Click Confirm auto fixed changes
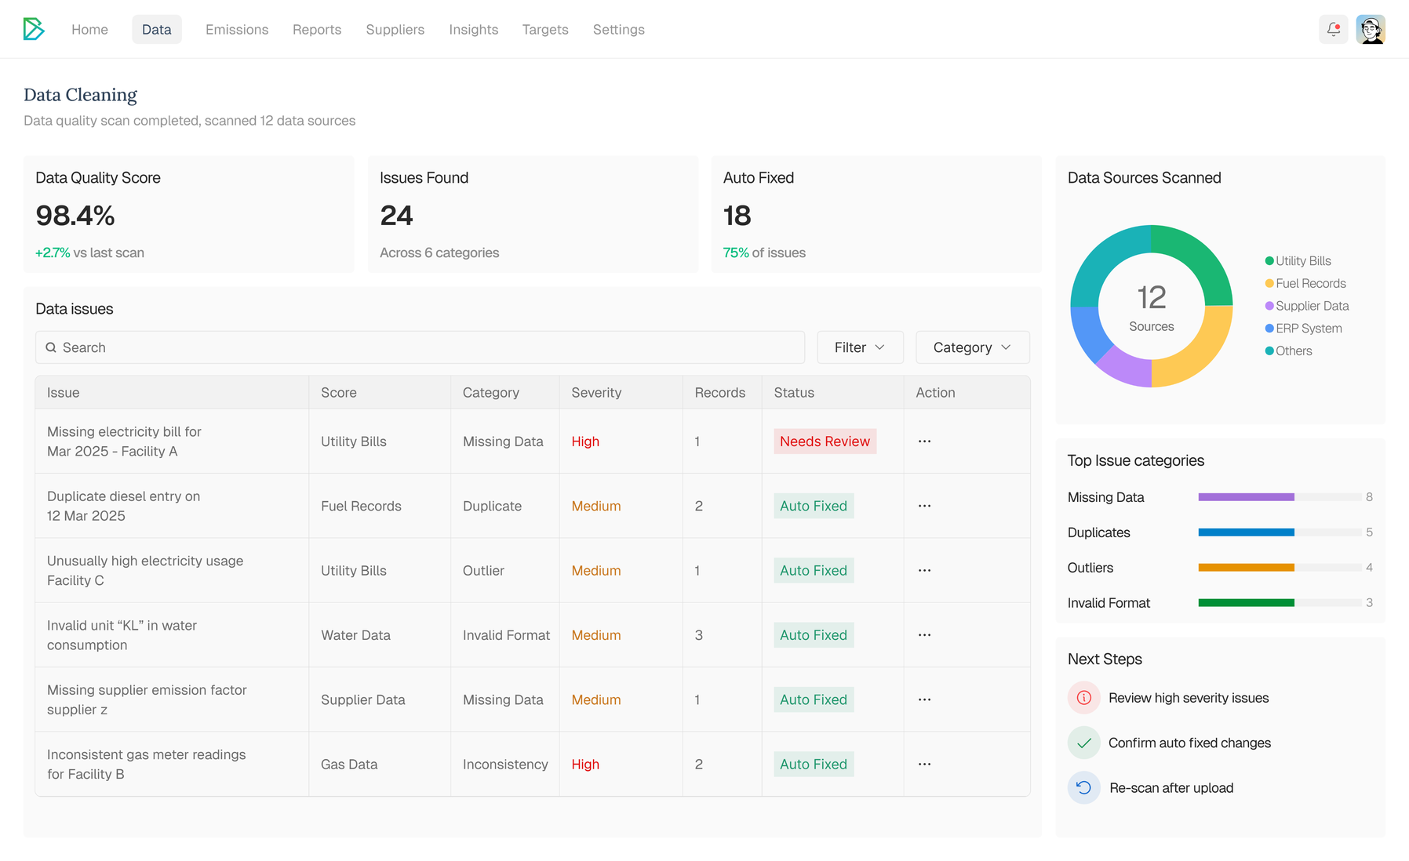 [x=1189, y=743]
